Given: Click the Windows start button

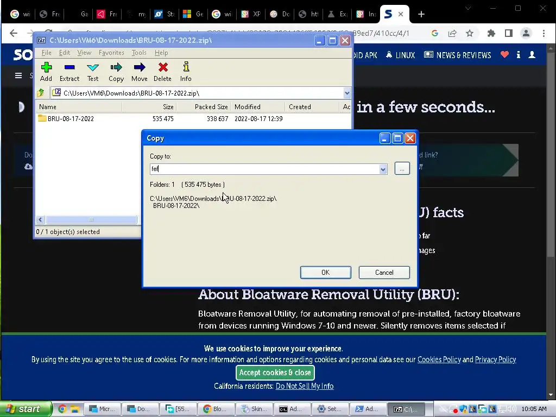Looking at the screenshot, I should point(26,409).
